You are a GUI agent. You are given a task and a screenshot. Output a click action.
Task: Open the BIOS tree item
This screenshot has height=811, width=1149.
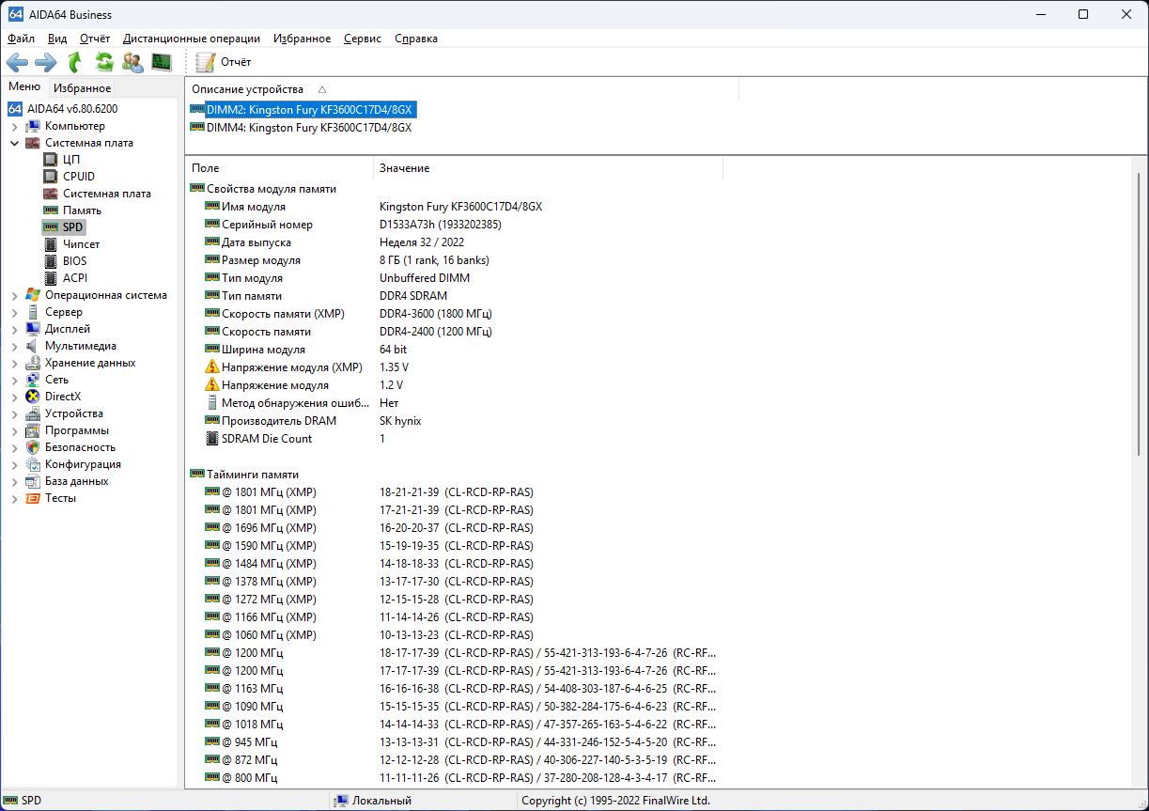[74, 261]
